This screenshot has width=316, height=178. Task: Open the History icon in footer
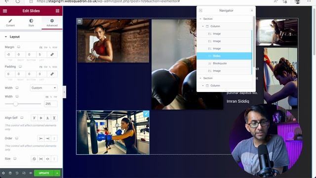(17, 173)
